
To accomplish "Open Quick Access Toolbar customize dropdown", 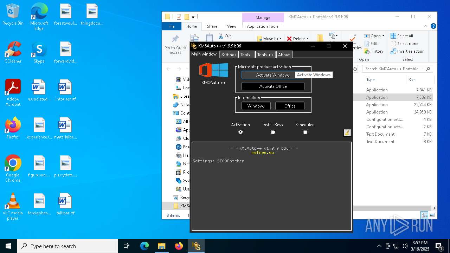I will pyautogui.click(x=193, y=17).
